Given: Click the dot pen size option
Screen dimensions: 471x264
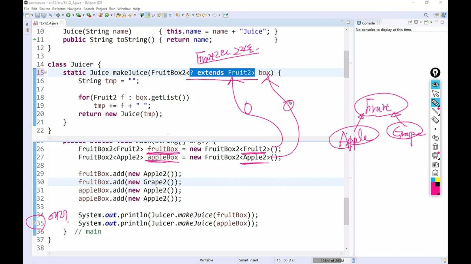Looking at the screenshot, I should (435, 129).
